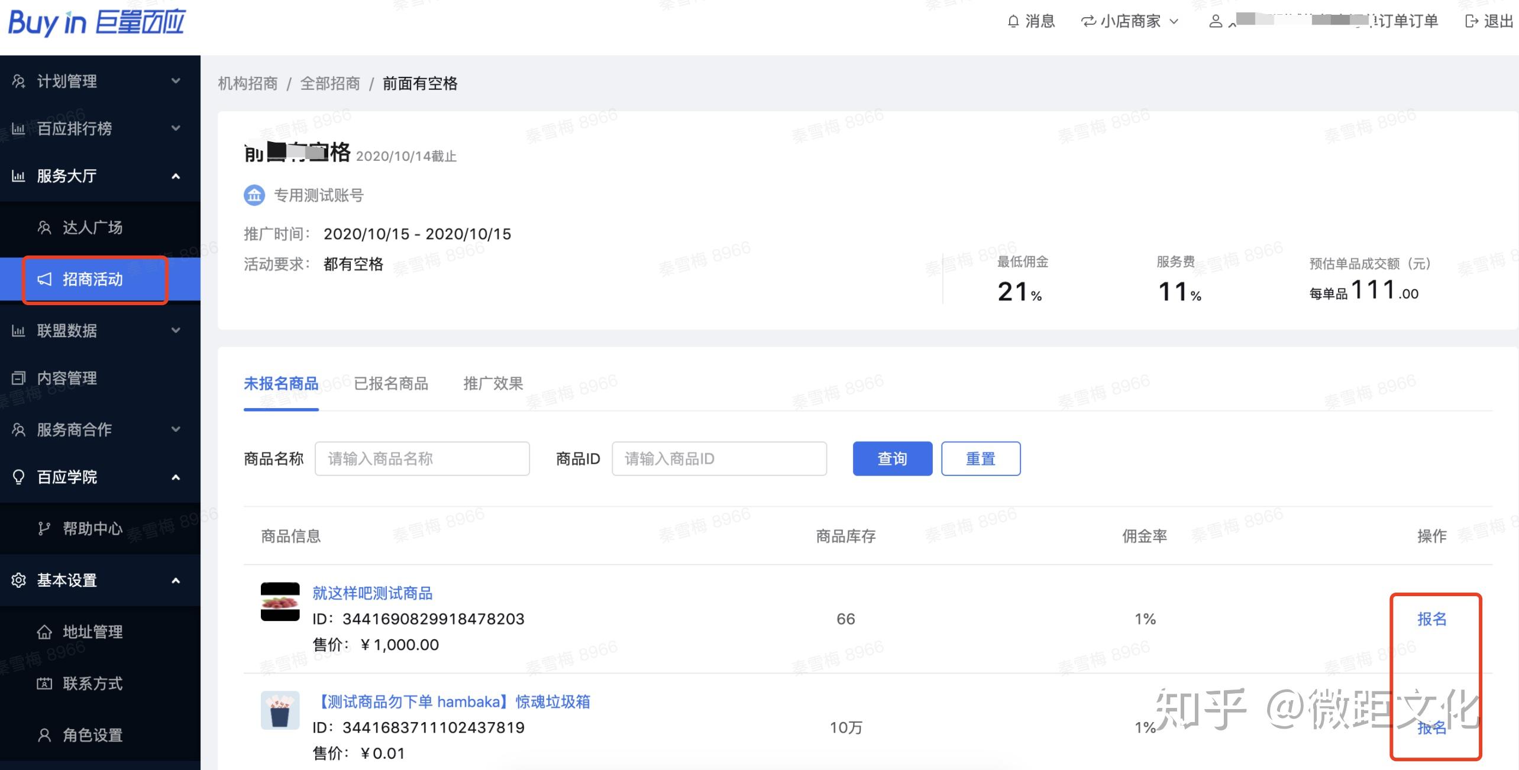The image size is (1519, 770).
Task: Click the blue bank icon beside 专用测试账号
Action: (254, 195)
